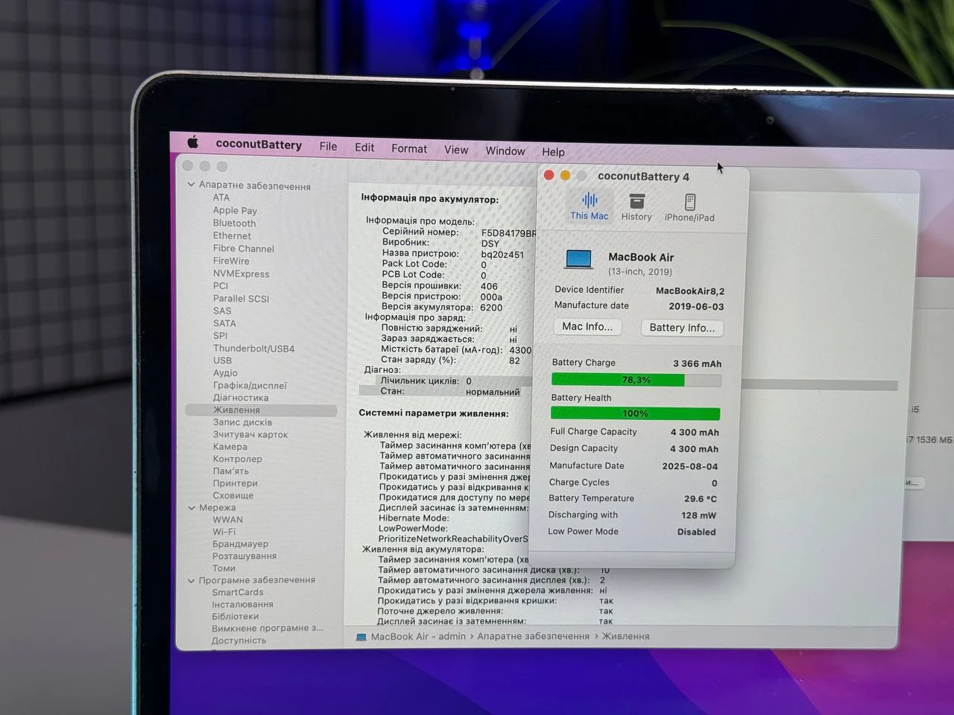Screen dimensions: 954x715
Task: Open the View menu
Action: tap(456, 150)
